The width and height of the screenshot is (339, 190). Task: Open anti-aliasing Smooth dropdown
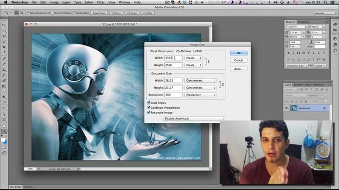(x=320, y=65)
